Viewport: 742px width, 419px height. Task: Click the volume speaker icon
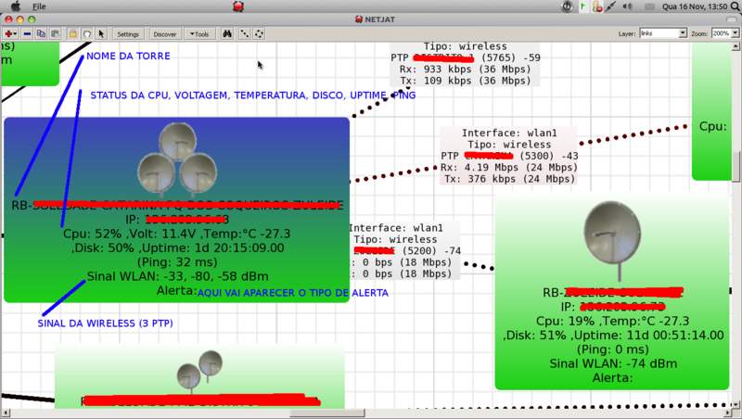[x=628, y=6]
